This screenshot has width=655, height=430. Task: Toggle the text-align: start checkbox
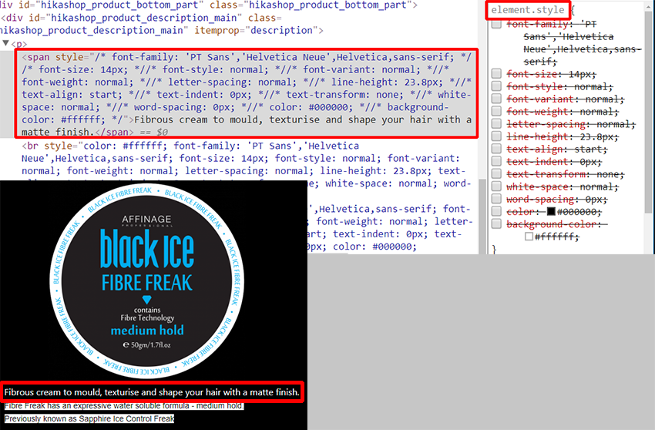pos(496,149)
